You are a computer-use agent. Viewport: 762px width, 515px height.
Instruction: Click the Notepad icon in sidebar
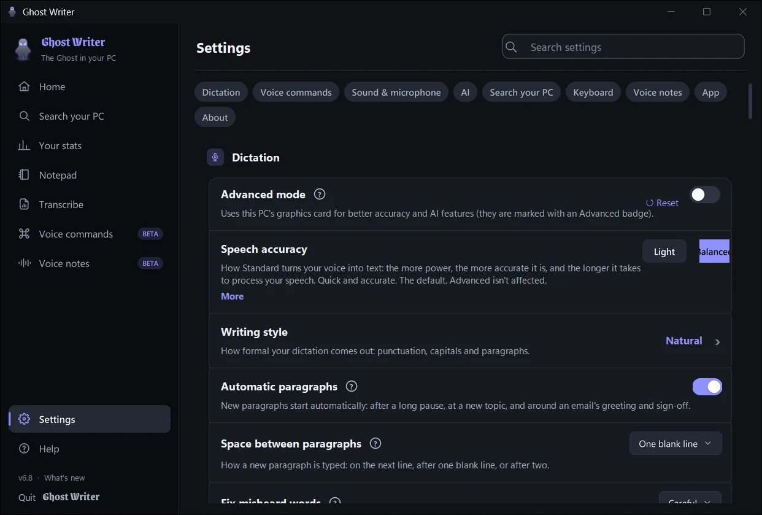(x=24, y=175)
